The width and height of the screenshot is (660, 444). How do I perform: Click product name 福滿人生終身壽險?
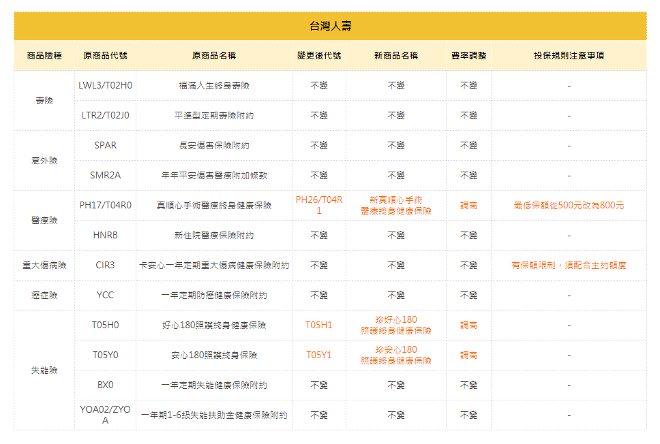214,85
